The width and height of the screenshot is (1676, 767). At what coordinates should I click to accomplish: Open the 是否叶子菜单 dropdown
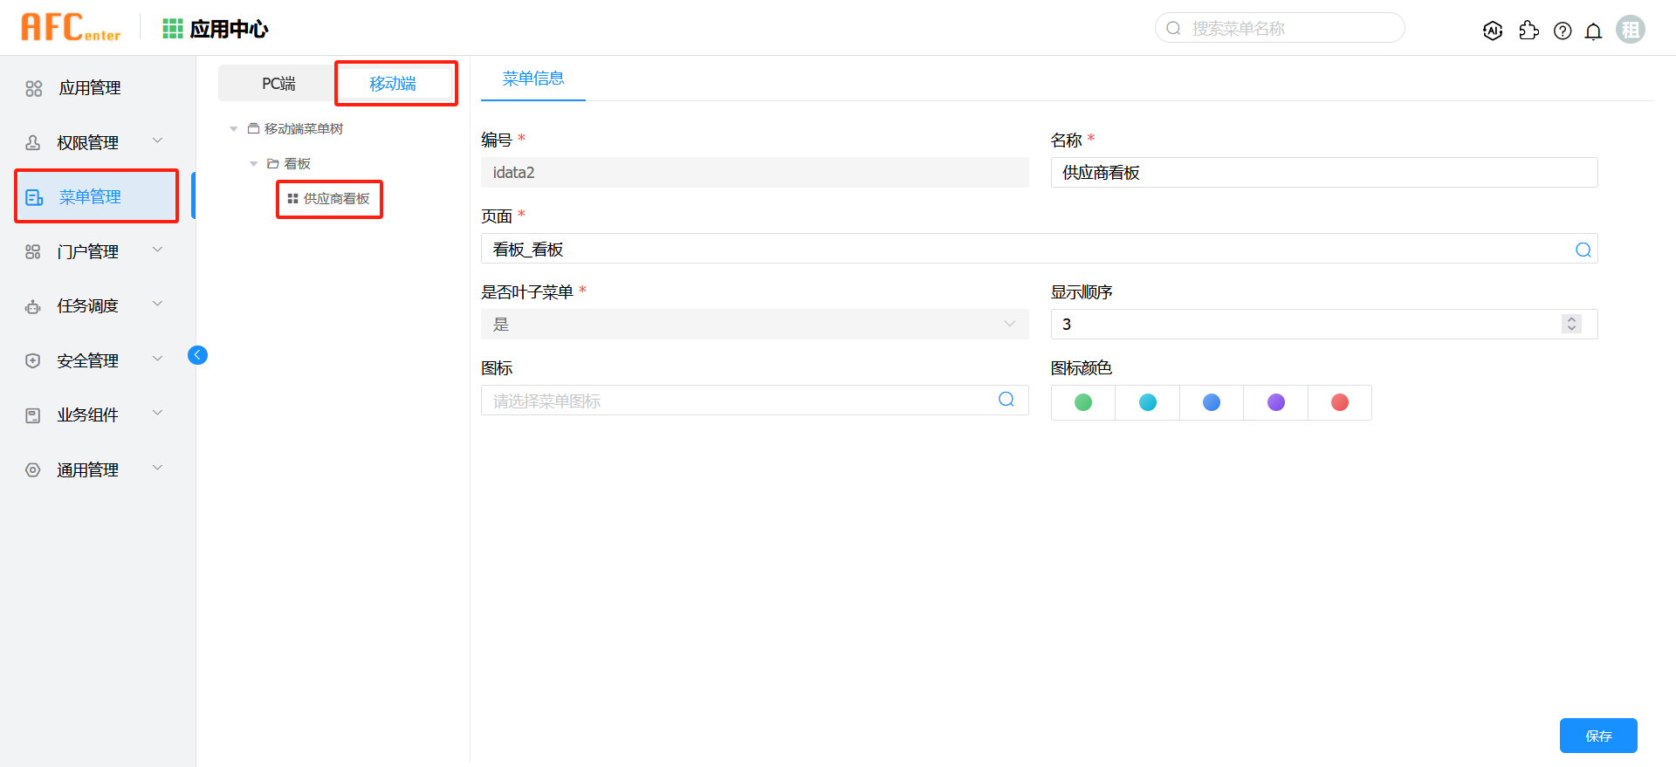click(754, 325)
